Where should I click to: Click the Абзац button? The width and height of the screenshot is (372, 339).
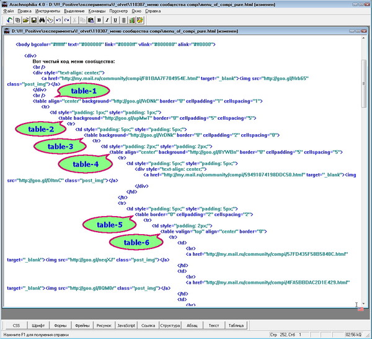192,325
